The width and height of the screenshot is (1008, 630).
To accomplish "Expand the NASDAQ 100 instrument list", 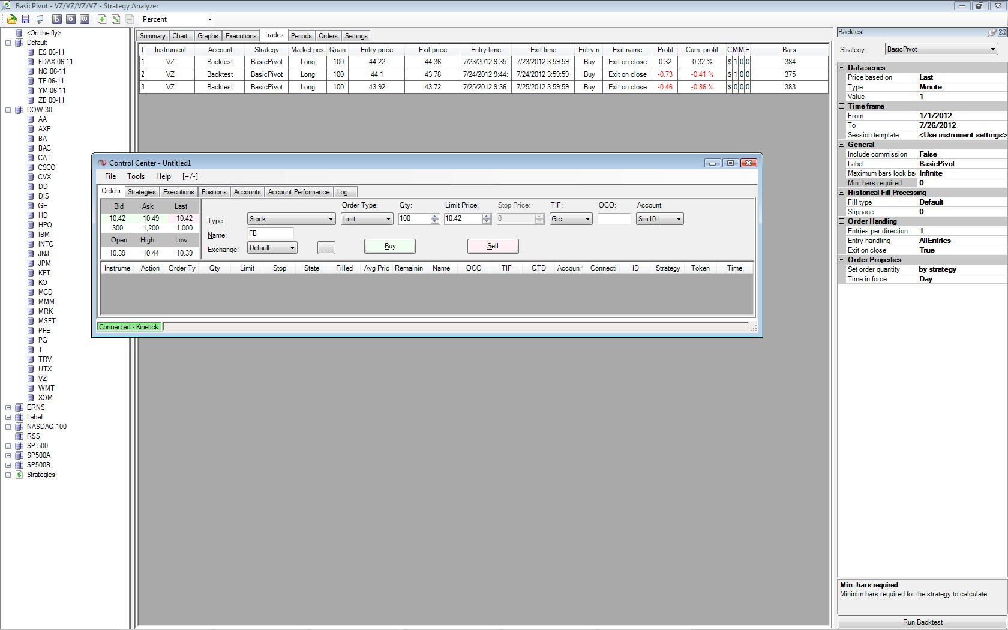I will (x=8, y=427).
